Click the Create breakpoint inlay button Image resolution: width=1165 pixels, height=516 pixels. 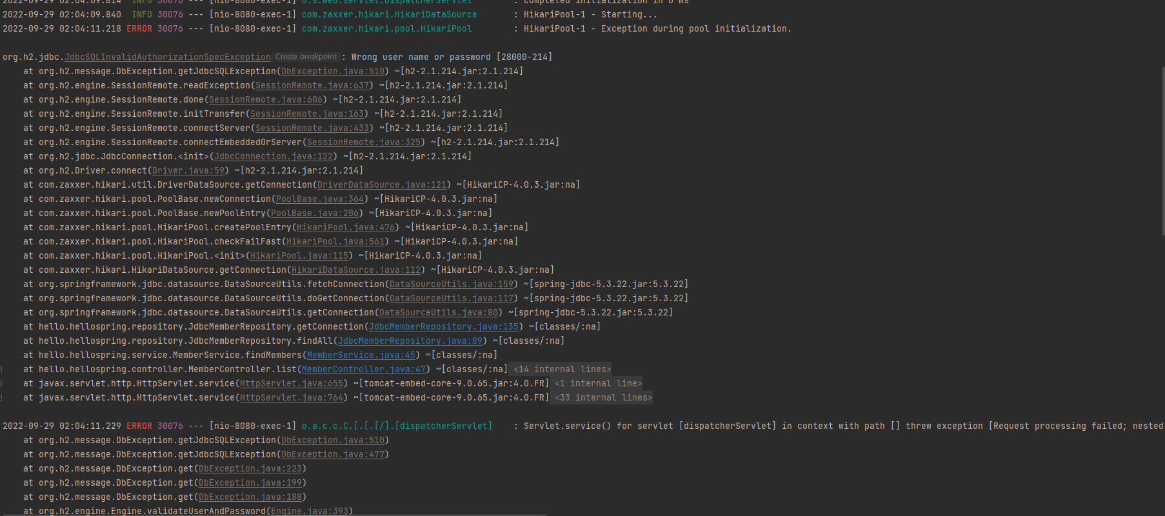tap(306, 57)
